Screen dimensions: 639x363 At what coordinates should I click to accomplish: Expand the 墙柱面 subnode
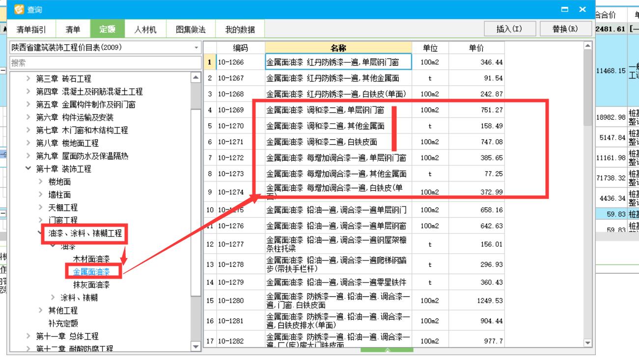coord(40,195)
